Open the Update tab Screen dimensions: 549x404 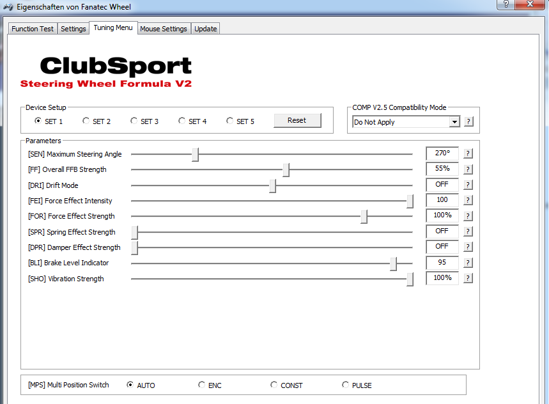pos(206,29)
